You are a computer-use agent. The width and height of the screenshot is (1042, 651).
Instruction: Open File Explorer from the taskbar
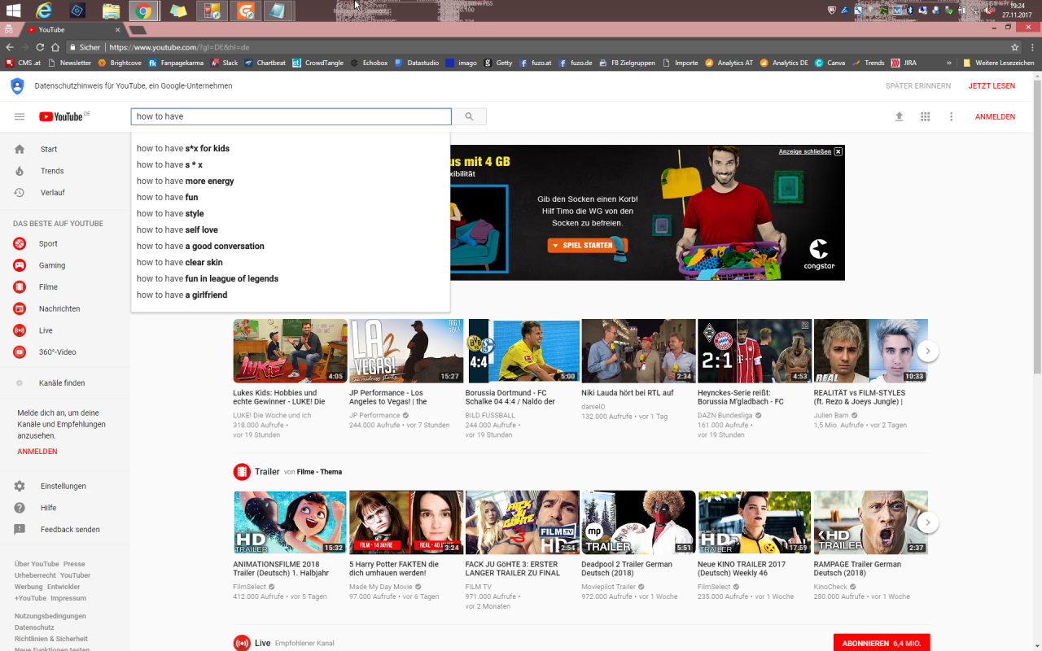pyautogui.click(x=111, y=11)
